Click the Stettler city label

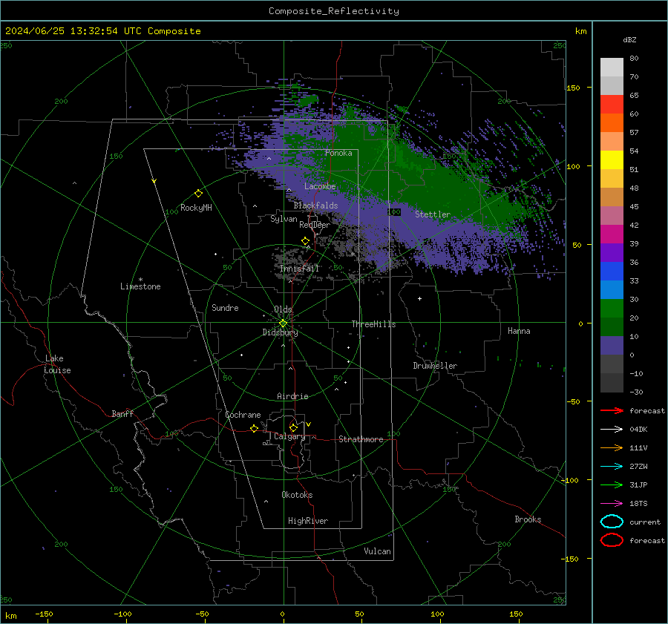433,214
